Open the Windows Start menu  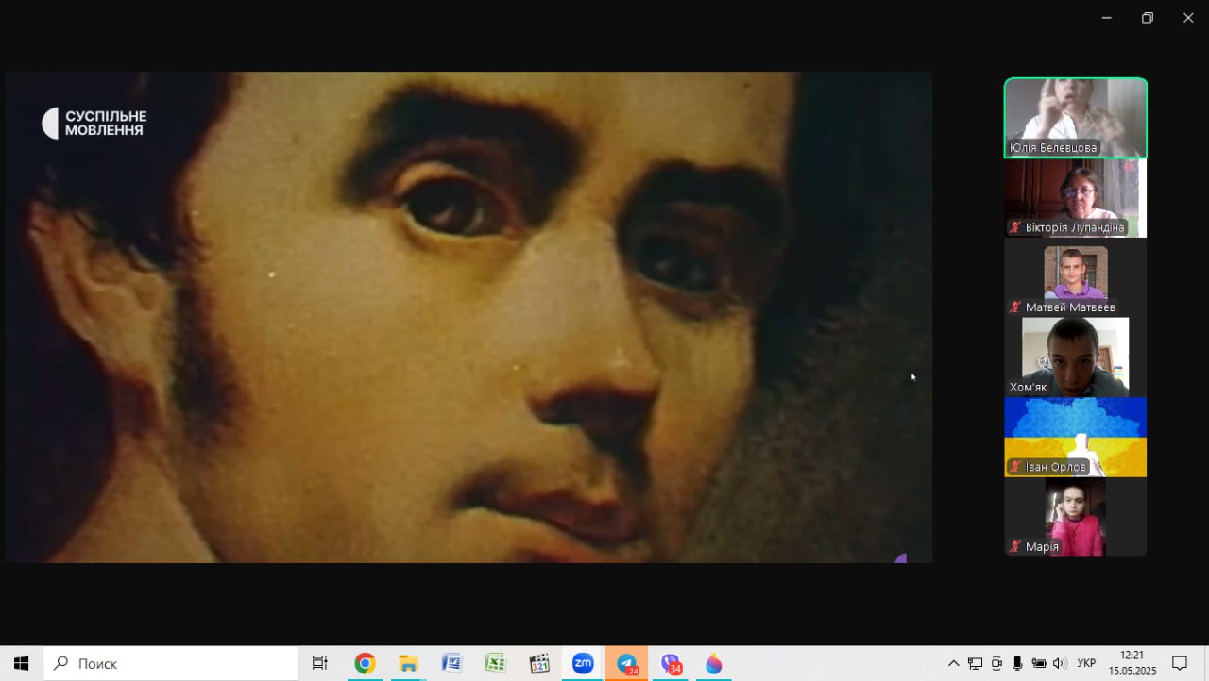click(21, 663)
